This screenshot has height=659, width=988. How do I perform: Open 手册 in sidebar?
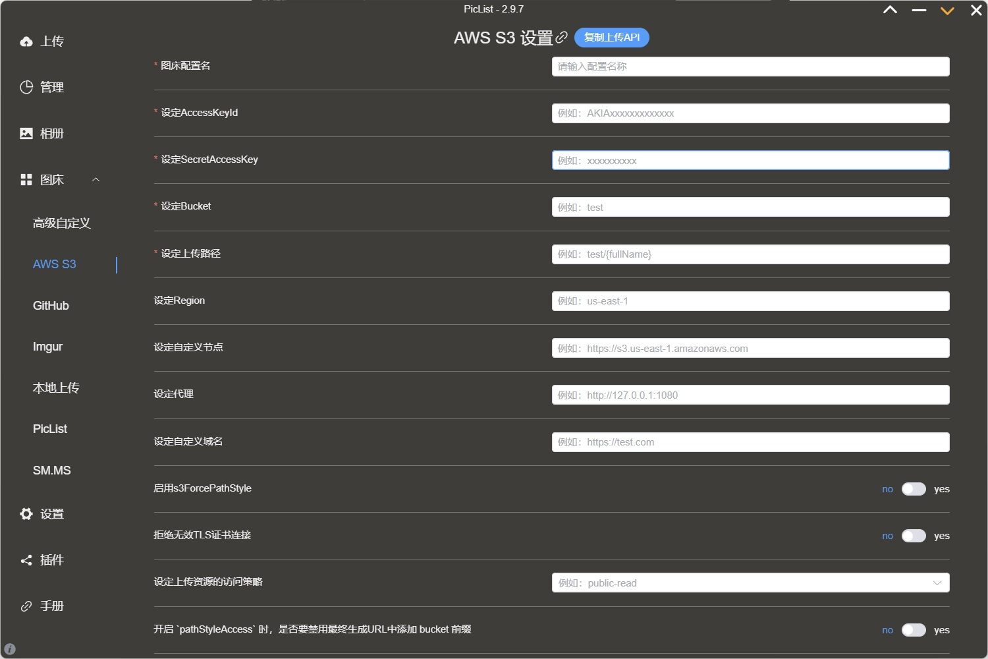click(x=52, y=606)
